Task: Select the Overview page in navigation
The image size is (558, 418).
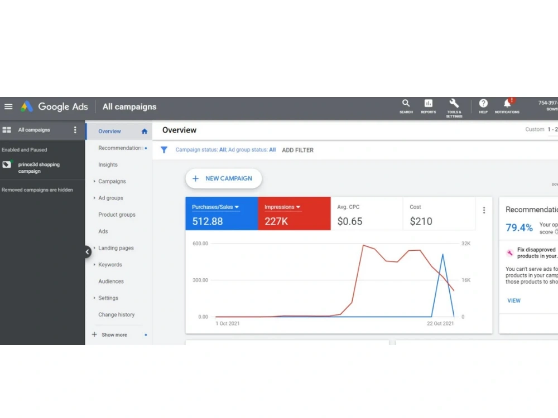Action: [109, 131]
